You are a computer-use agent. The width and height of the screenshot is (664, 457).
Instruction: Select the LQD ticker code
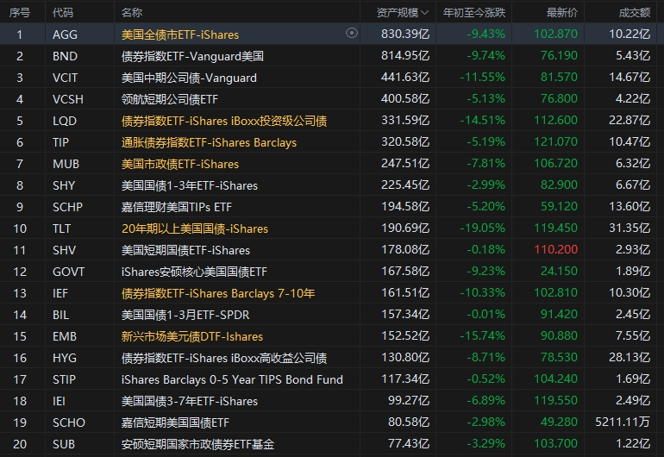click(65, 121)
